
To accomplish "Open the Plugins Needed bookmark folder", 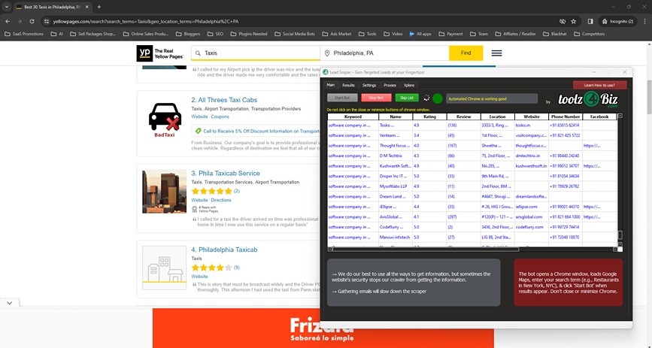I will pyautogui.click(x=249, y=34).
